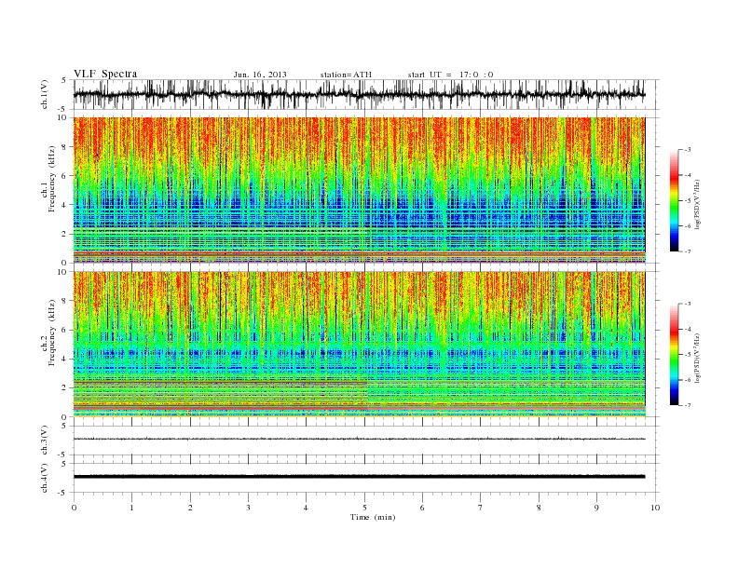Click the log(PSD) label beside ch.2 colorbar
The width and height of the screenshot is (738, 570).
tap(698, 358)
